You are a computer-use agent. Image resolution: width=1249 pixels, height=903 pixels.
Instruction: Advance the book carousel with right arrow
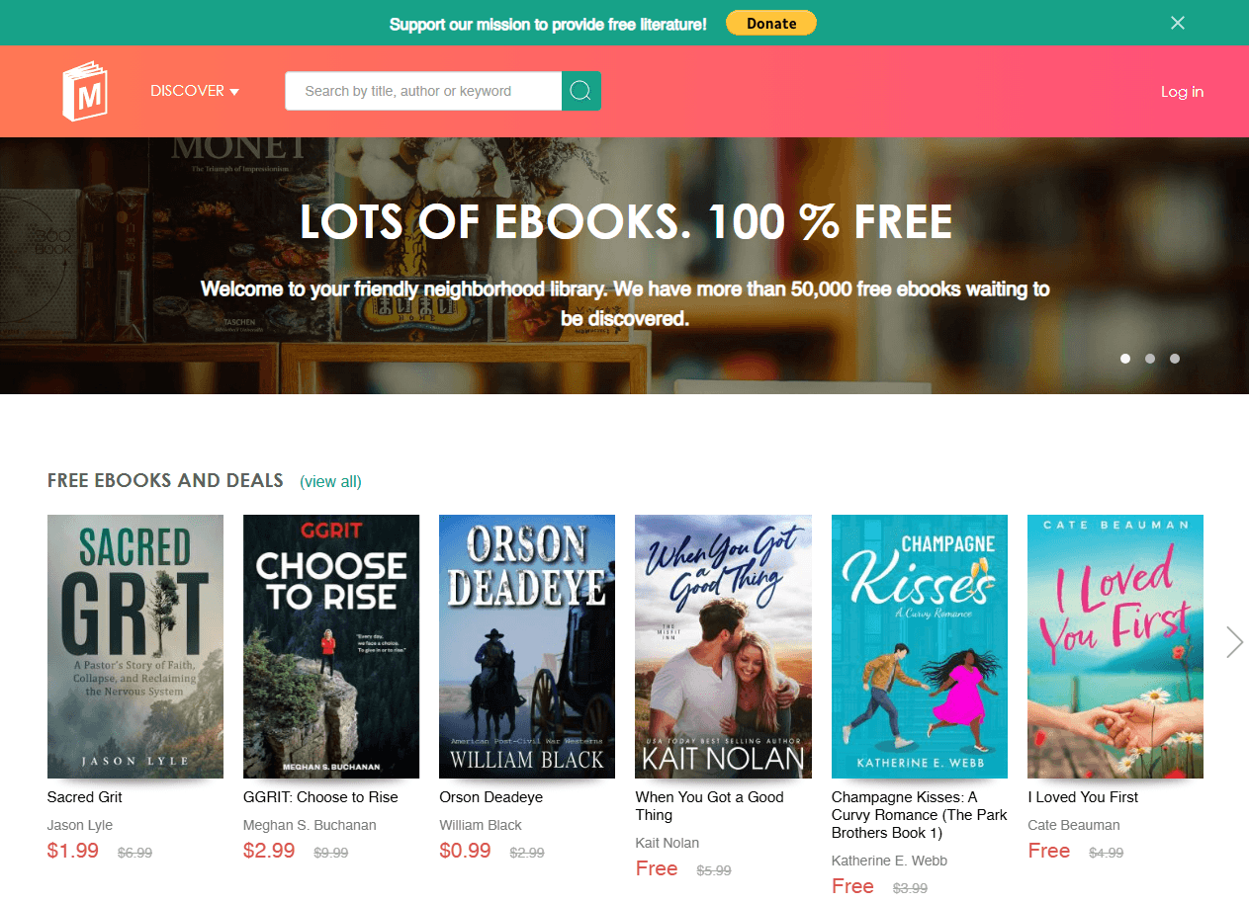pyautogui.click(x=1234, y=642)
